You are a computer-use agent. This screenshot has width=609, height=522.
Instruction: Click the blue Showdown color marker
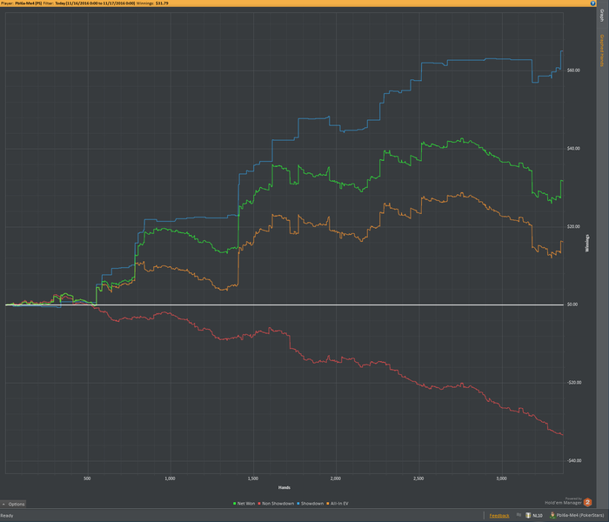click(298, 504)
